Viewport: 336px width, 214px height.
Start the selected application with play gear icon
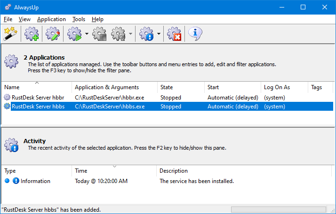[74, 34]
